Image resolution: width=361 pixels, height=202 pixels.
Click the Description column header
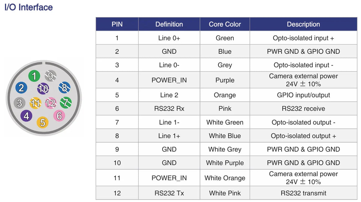point(303,24)
